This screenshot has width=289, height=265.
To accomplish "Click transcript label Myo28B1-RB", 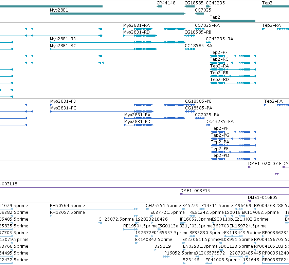I will click(x=63, y=39).
